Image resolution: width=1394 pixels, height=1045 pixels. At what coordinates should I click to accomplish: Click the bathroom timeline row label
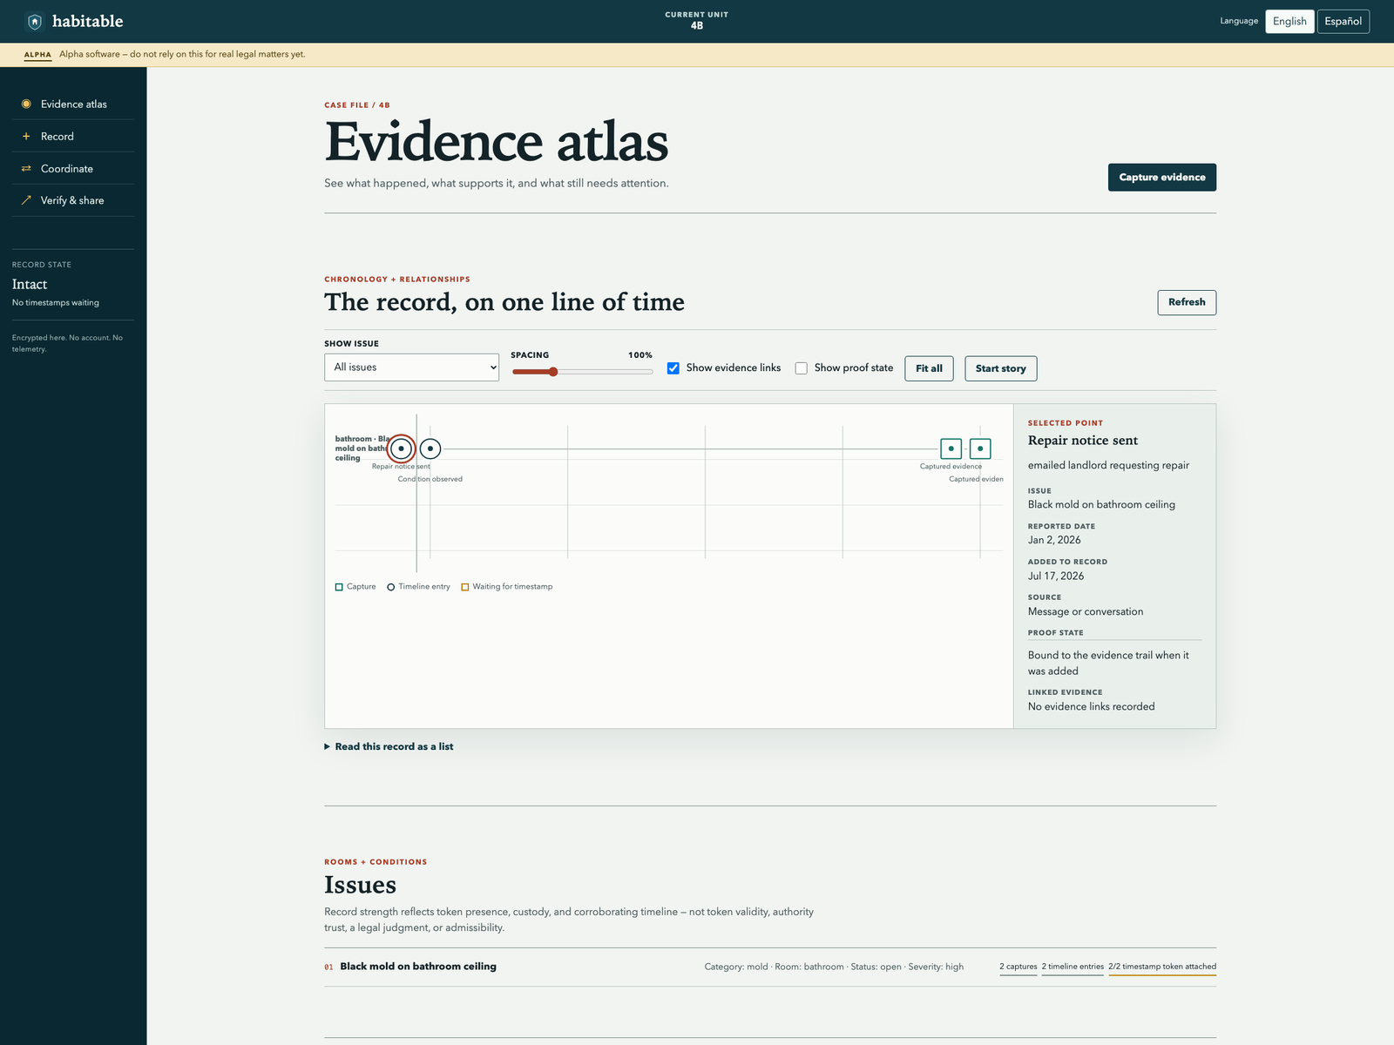coord(362,448)
